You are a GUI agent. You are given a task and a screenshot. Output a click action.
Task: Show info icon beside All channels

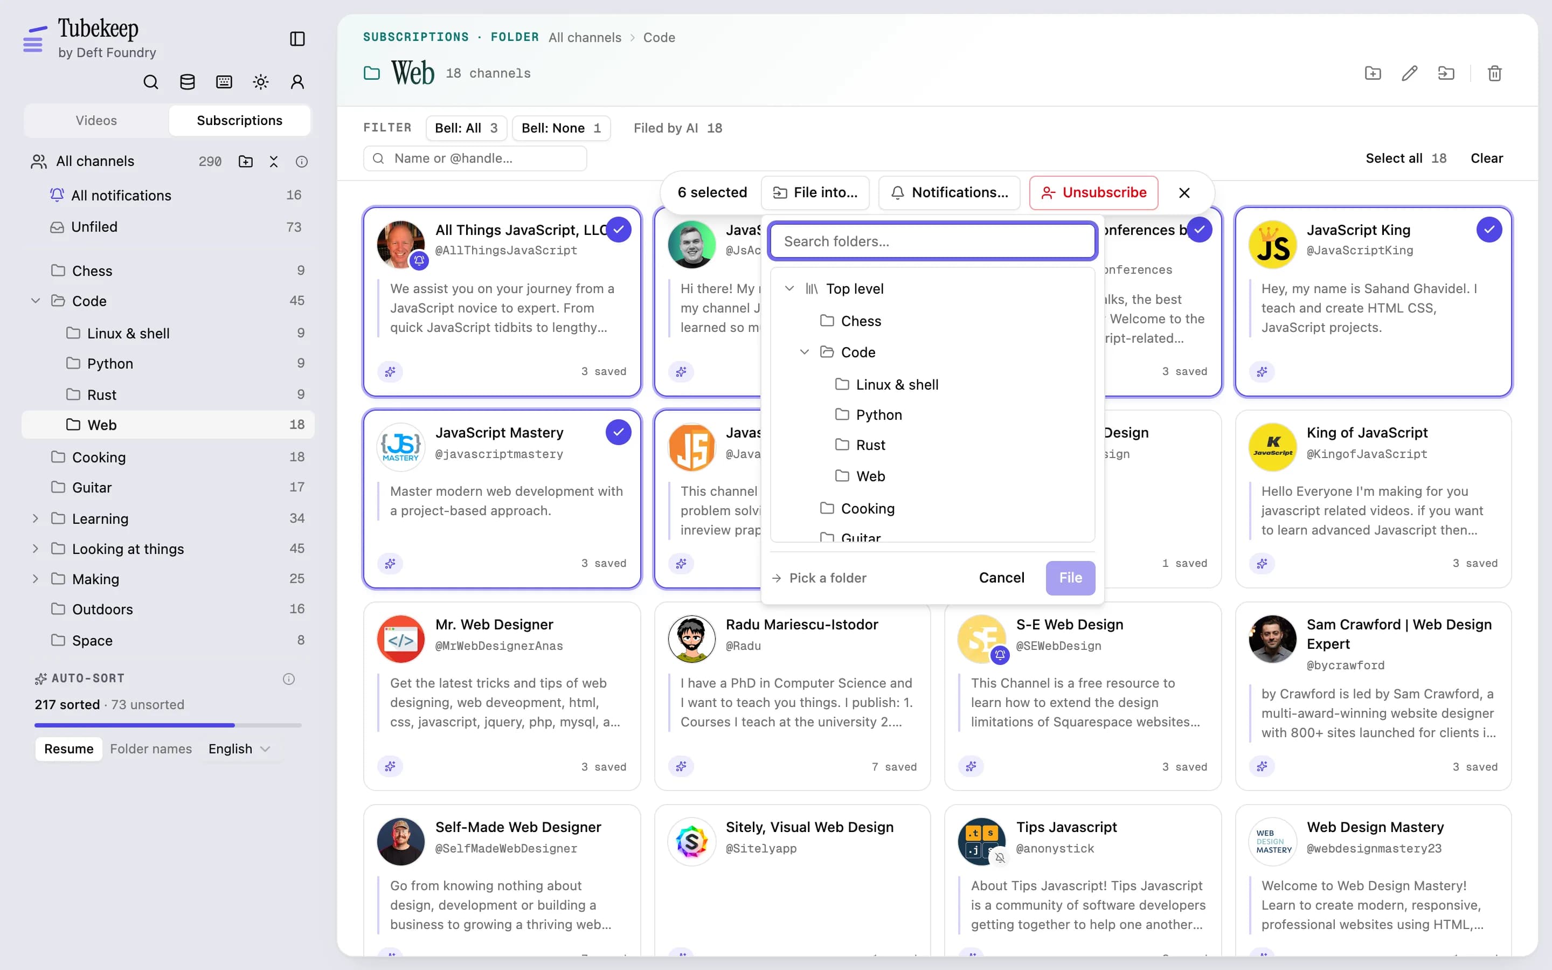click(301, 162)
